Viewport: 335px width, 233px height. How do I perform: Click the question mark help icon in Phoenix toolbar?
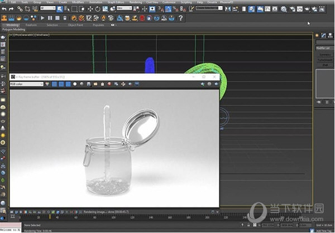pos(181,18)
